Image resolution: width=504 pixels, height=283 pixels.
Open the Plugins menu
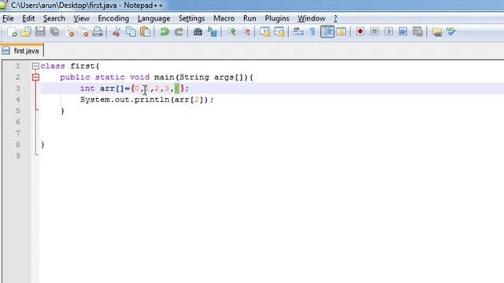[277, 19]
